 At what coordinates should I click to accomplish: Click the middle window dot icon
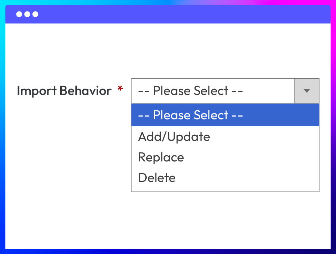pos(28,14)
